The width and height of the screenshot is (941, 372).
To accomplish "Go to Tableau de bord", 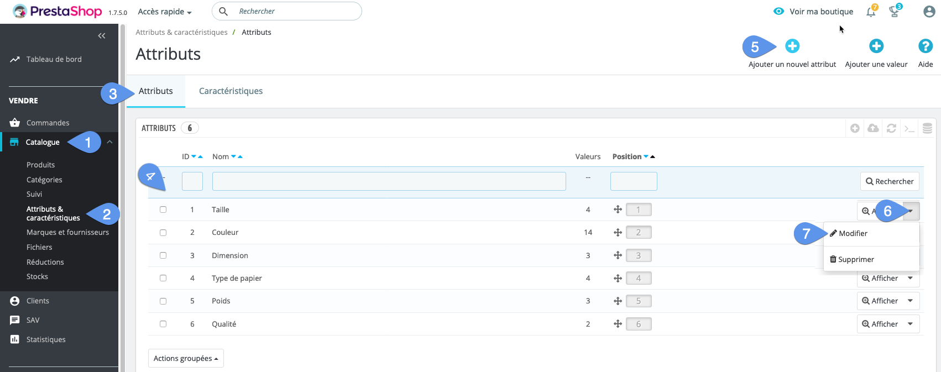I will 54,59.
